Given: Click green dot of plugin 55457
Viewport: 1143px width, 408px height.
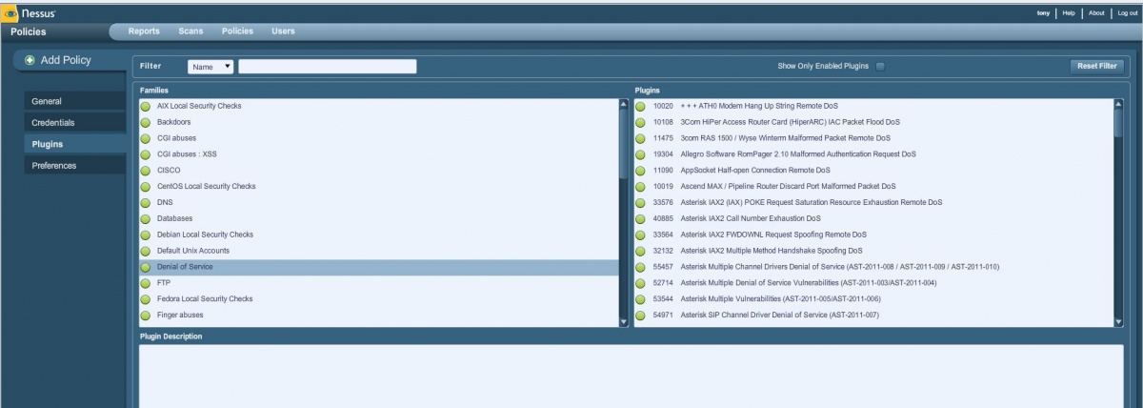Looking at the screenshot, I should pyautogui.click(x=641, y=268).
